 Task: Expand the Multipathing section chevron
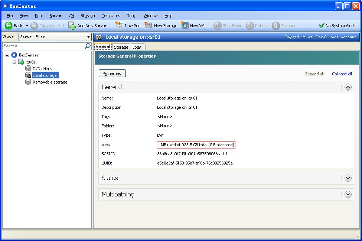point(348,194)
